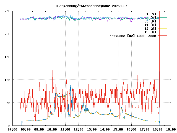Click the 100 y-axis tick label
Screen dimensions: 177x133
[7, 80]
